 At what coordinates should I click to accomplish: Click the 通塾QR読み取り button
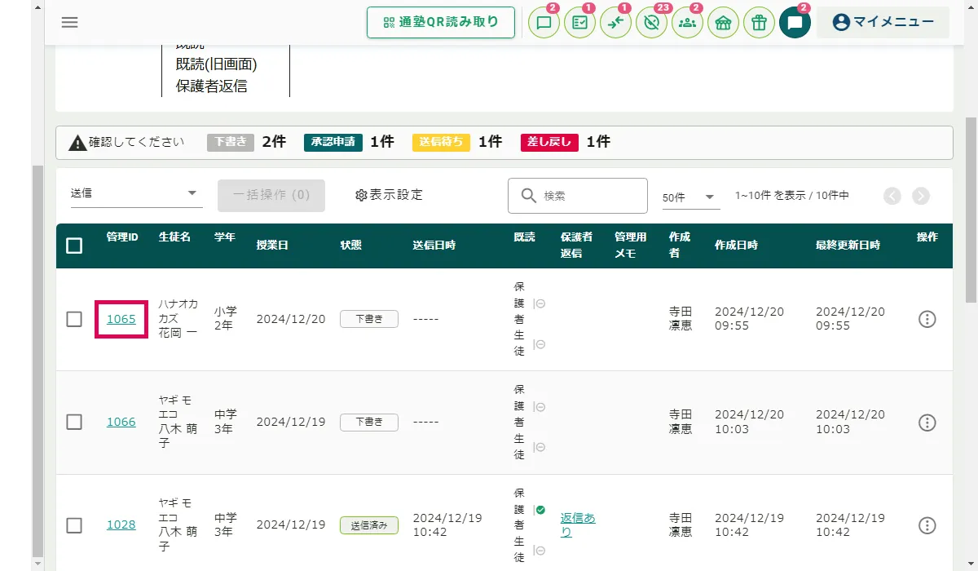click(441, 22)
